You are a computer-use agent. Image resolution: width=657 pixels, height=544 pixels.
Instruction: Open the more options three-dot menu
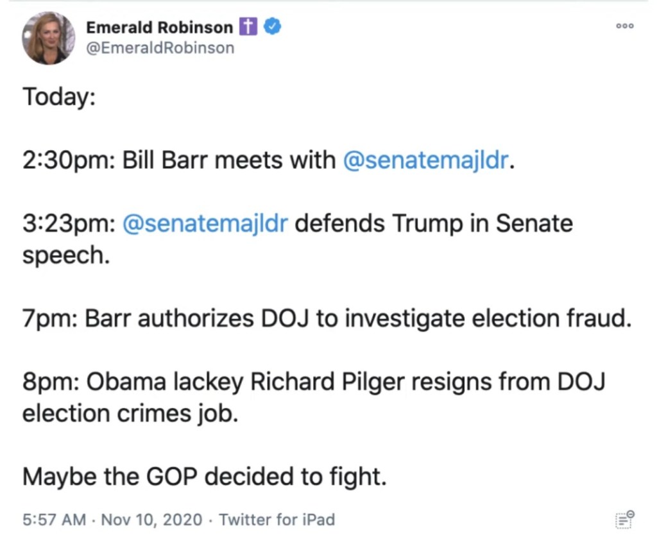pyautogui.click(x=624, y=26)
